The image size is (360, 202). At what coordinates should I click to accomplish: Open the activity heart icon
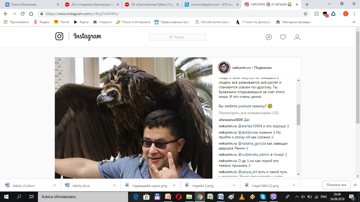point(283,37)
